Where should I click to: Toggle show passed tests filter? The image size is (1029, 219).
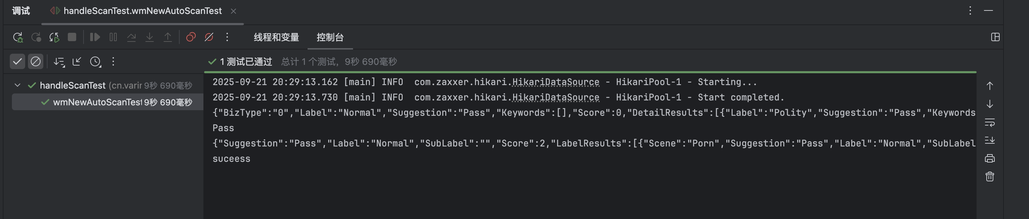click(17, 62)
